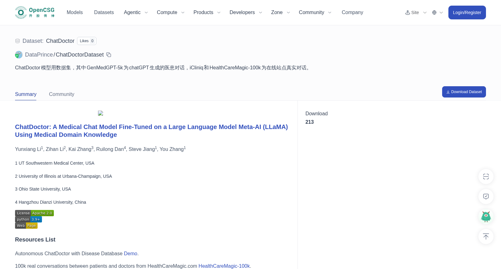
Task: Open the green monster assistant mascot
Action: click(486, 217)
